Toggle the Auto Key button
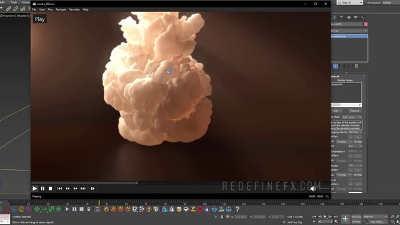 356,217
